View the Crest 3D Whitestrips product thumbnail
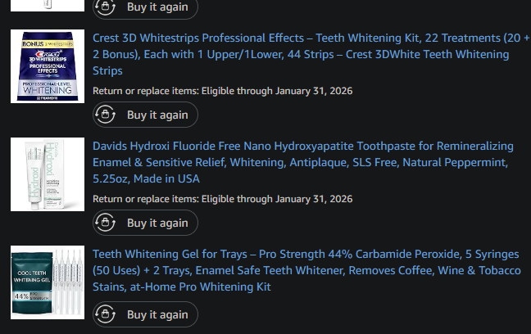The width and height of the screenshot is (531, 334). coord(48,66)
